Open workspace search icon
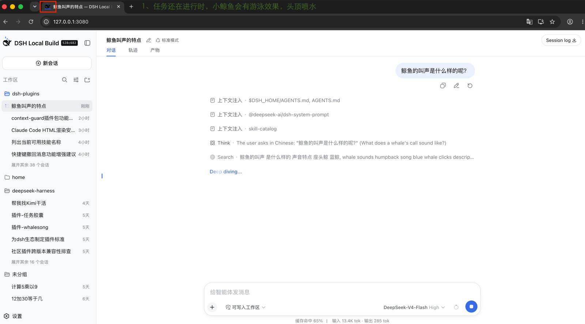Screen dimensions: 585x324 point(64,80)
